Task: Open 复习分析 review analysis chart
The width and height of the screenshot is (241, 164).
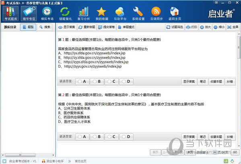Action: pos(84,14)
